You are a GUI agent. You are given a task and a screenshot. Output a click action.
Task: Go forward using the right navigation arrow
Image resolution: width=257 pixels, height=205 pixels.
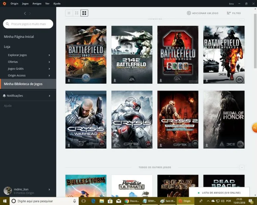coord(30,13)
